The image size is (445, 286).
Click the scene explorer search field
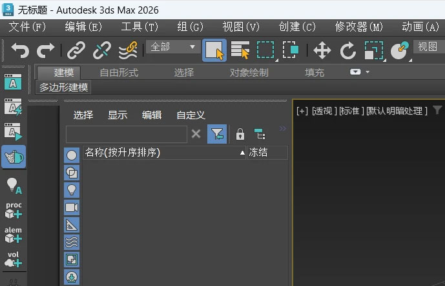click(x=127, y=134)
